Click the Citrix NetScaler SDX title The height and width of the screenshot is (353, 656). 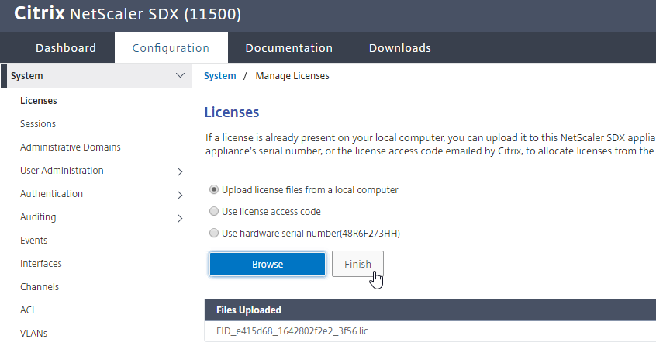point(128,14)
